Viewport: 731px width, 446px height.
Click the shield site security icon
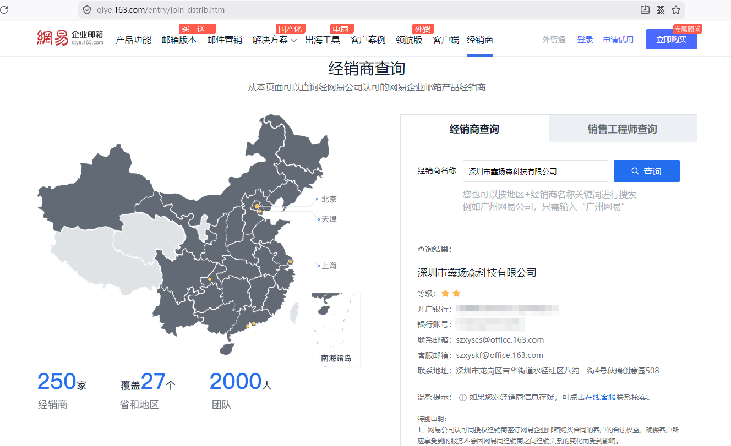tap(87, 10)
